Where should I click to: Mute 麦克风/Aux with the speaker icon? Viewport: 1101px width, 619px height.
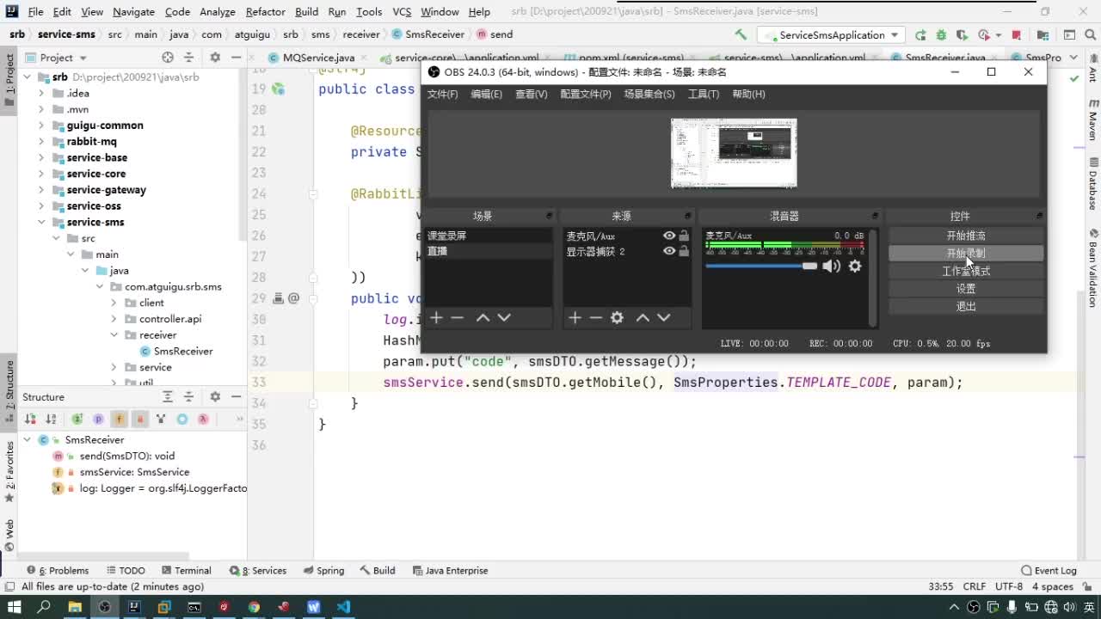(x=831, y=267)
